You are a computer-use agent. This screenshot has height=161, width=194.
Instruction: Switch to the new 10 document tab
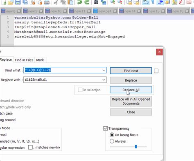point(56,11)
